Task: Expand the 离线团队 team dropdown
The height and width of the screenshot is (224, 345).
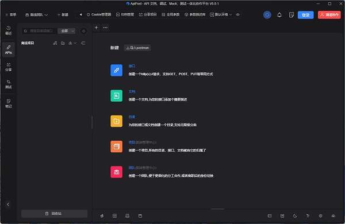Action: (37, 15)
